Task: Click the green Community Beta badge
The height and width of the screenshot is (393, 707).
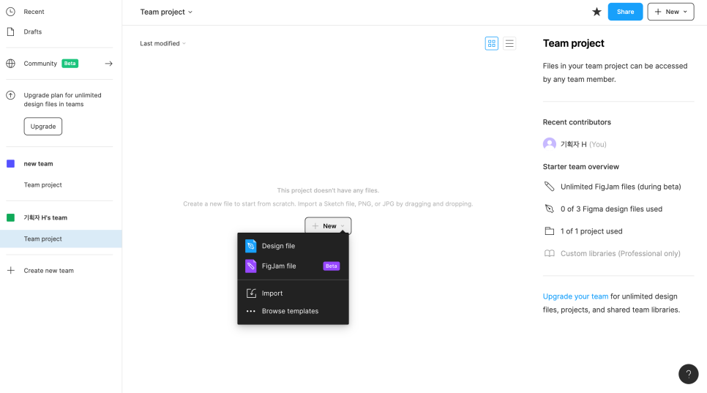Action: 70,64
